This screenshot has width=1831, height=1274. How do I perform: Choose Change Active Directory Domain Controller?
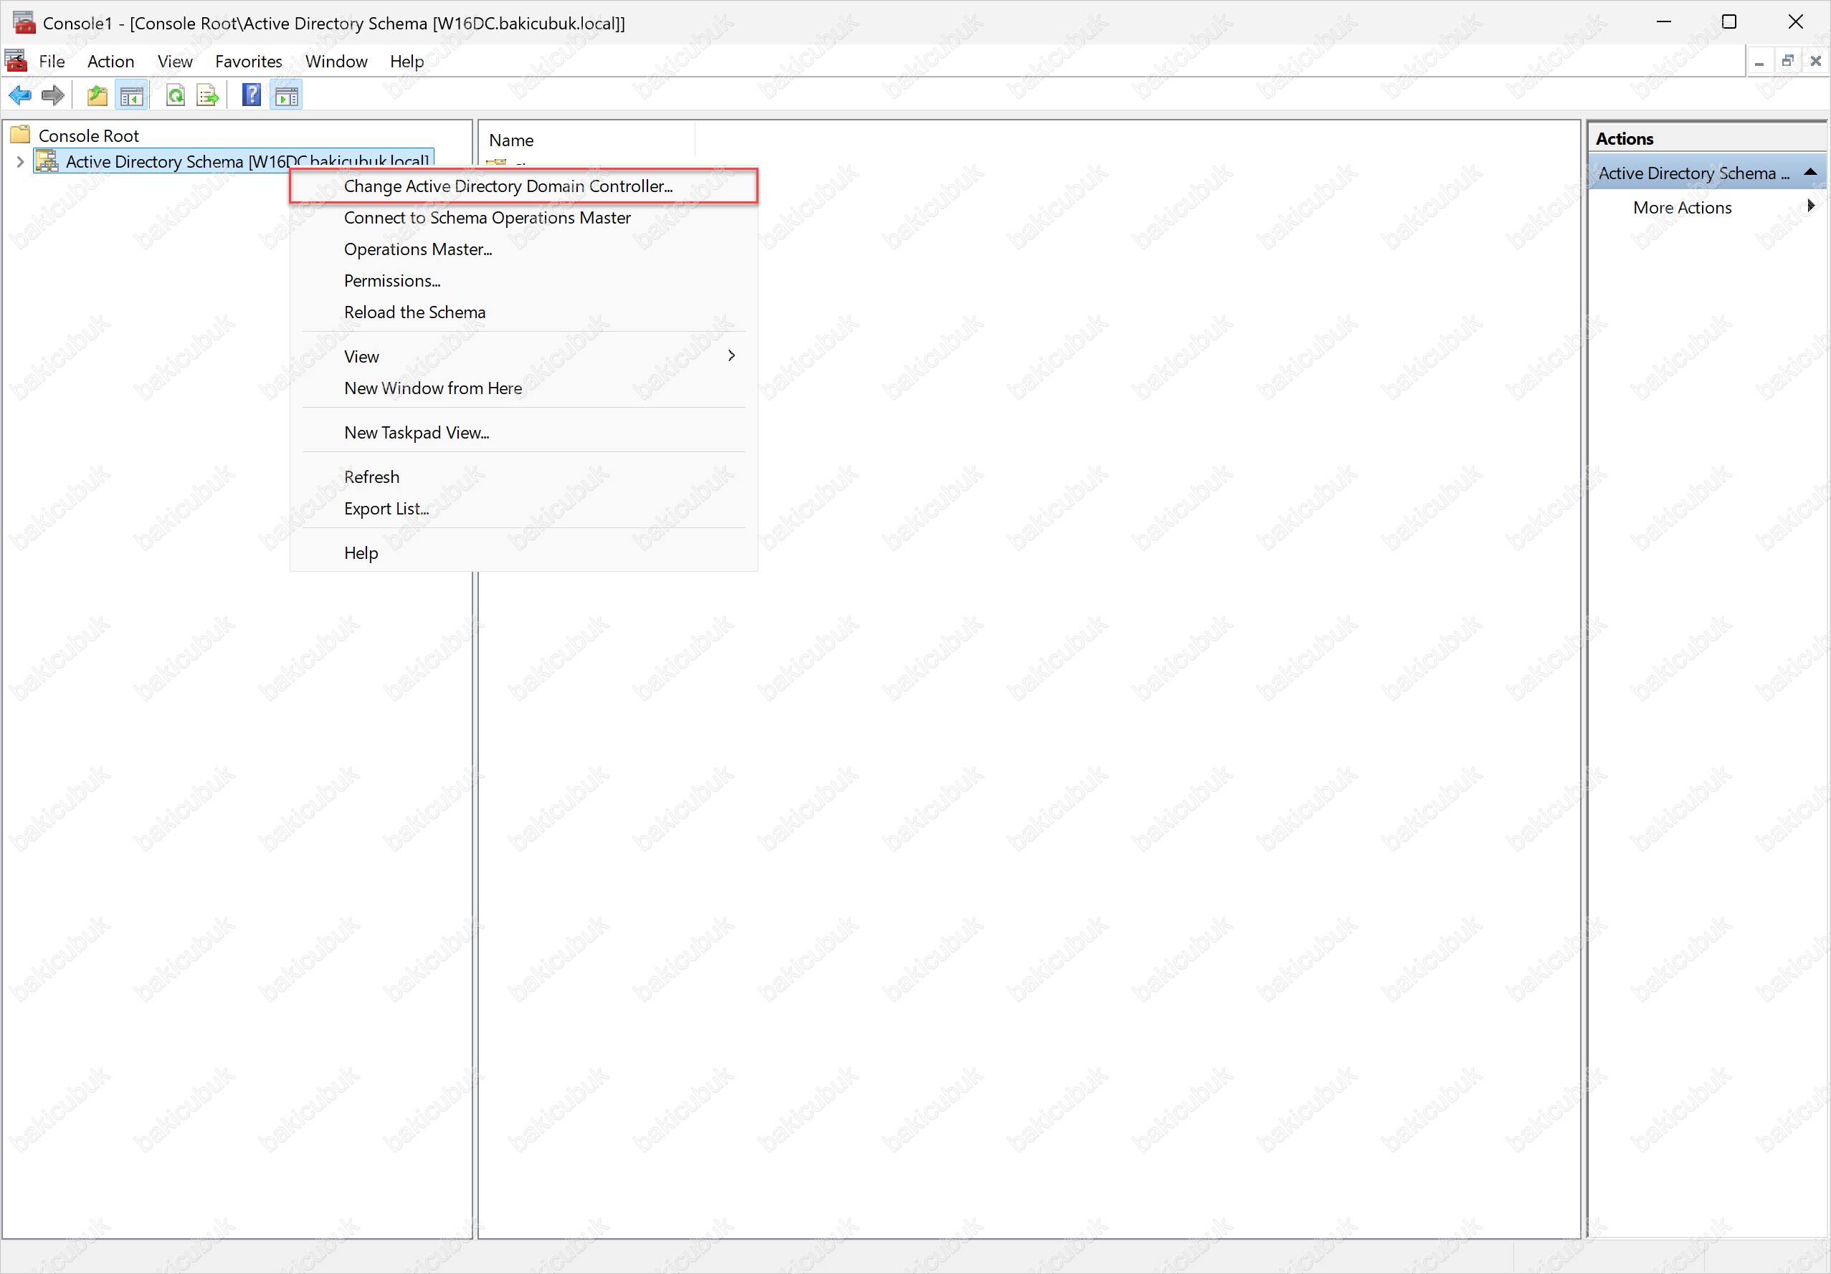coord(523,186)
